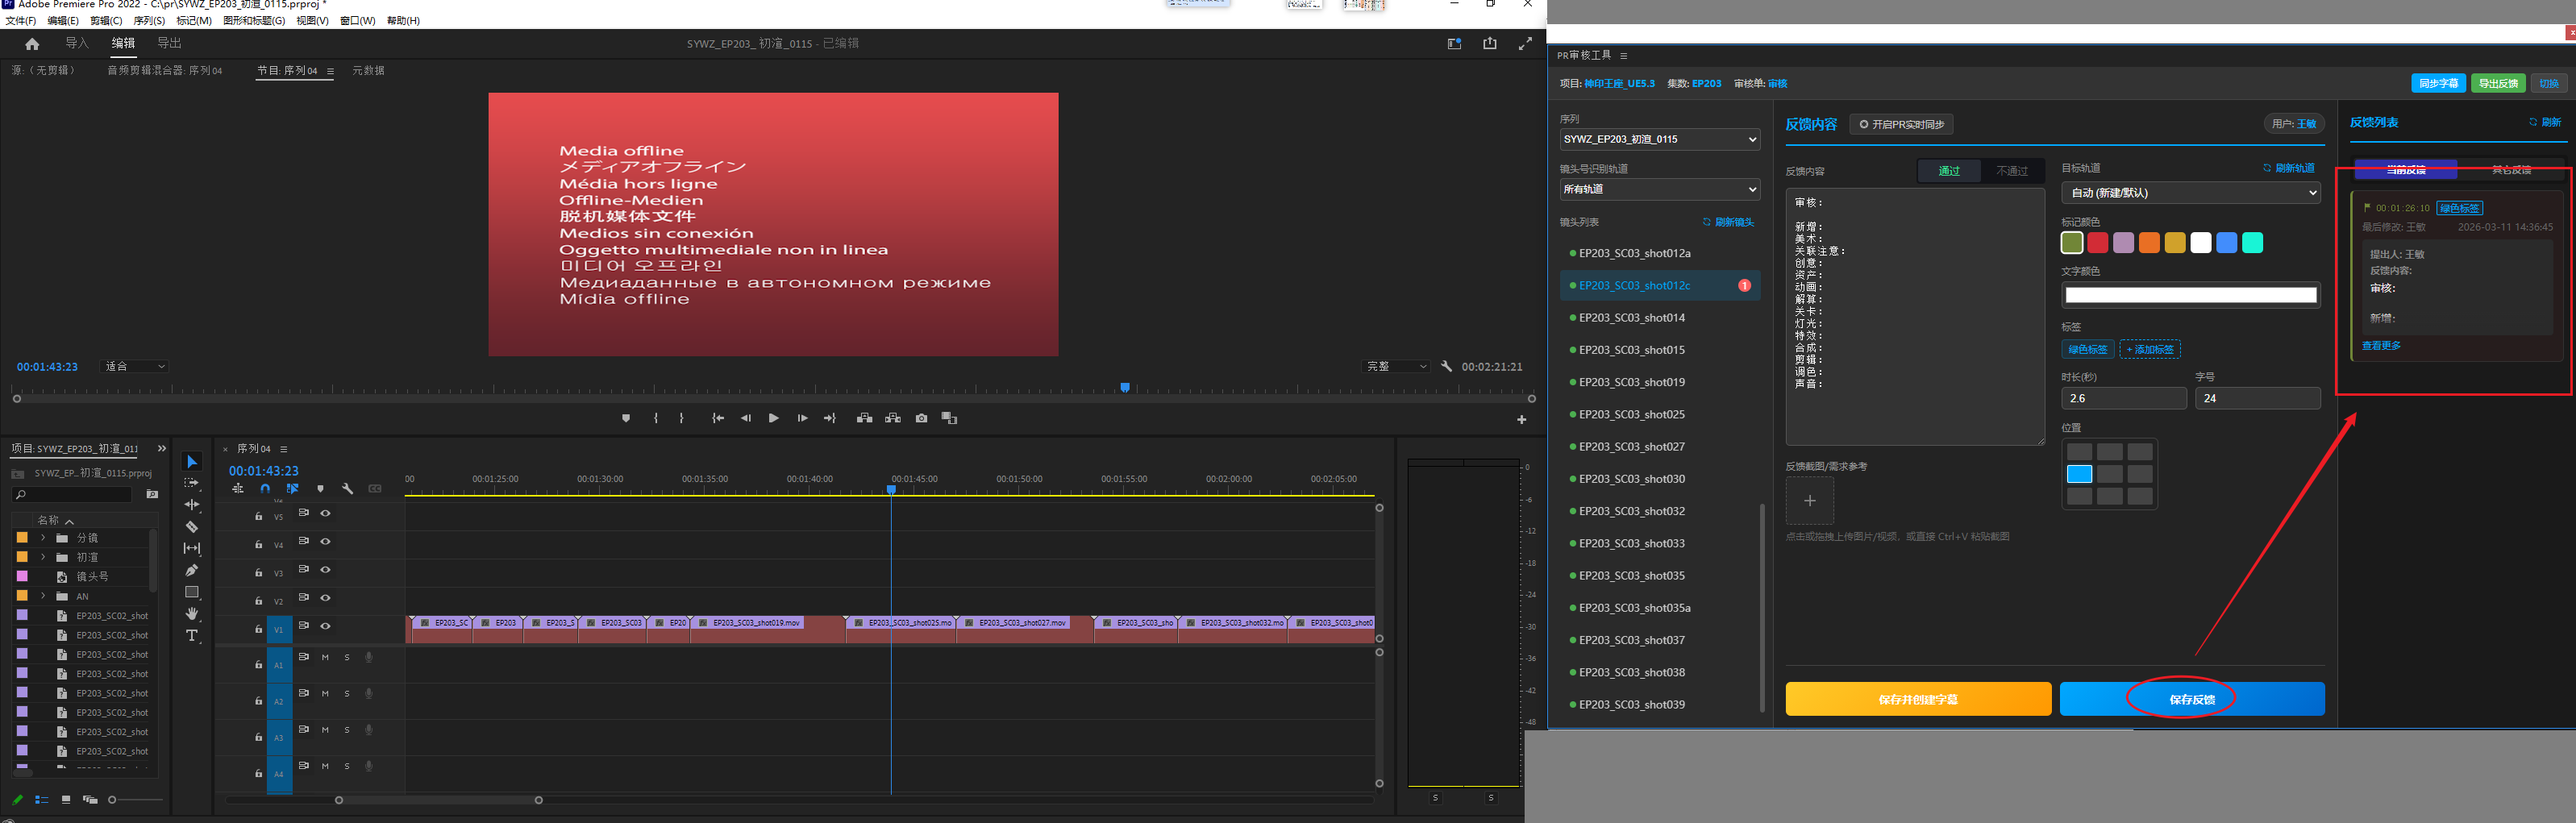2576x823 pixels.
Task: Click the 同步字幕 button
Action: coord(2437,84)
